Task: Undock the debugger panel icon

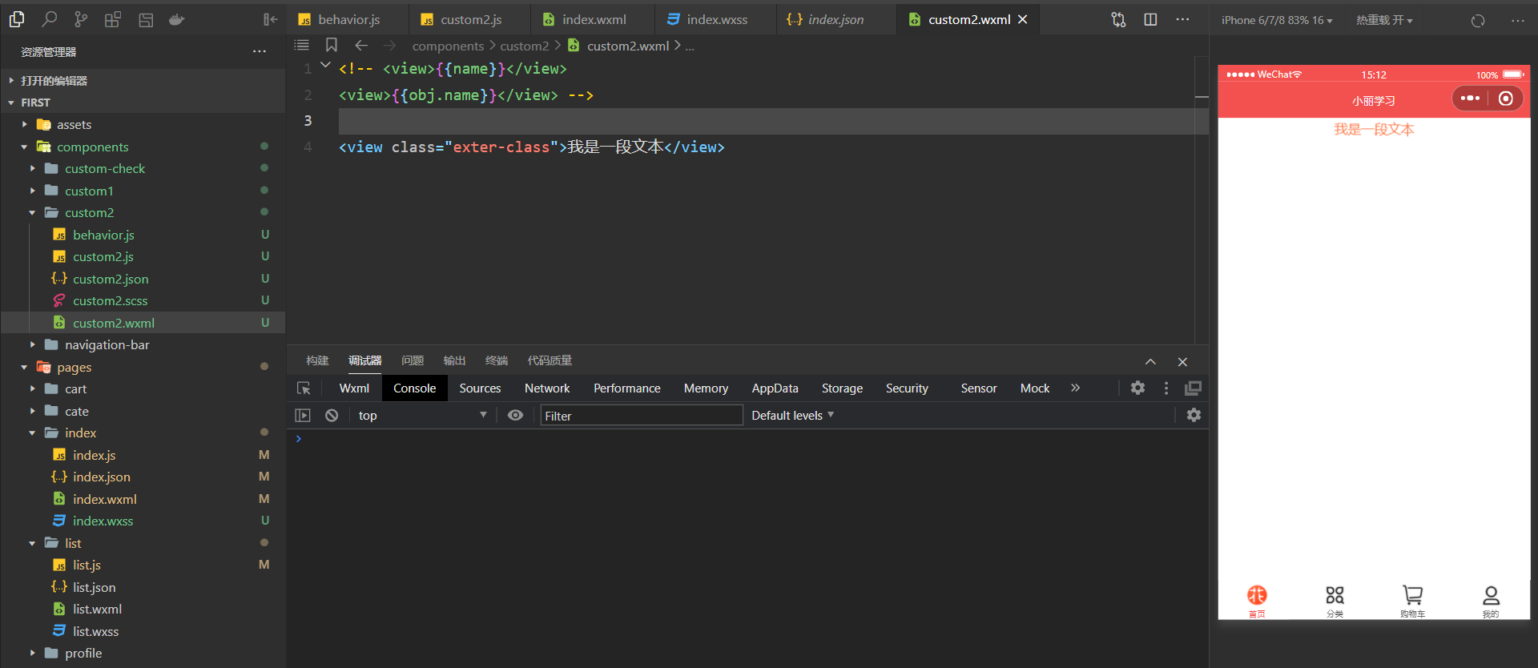Action: 1193,388
